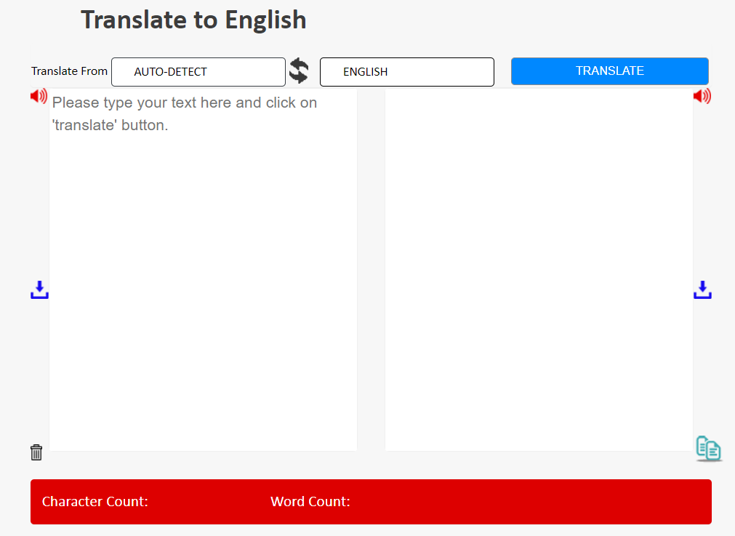Download source text using left download icon
Image resolution: width=735 pixels, height=536 pixels.
coord(39,289)
